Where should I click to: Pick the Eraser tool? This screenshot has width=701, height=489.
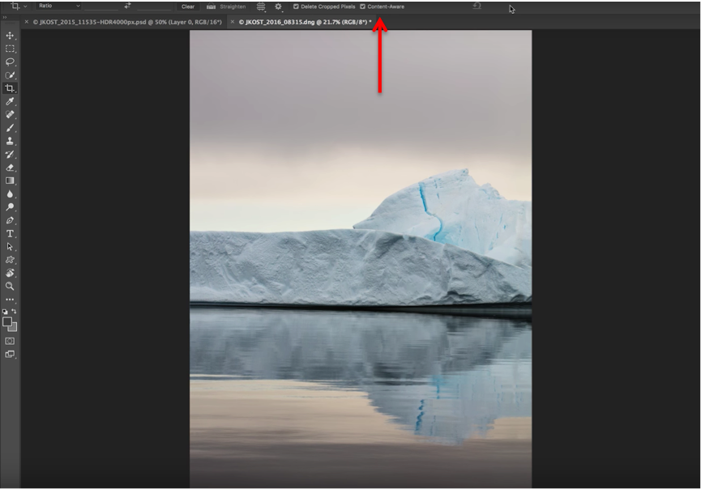coord(11,168)
